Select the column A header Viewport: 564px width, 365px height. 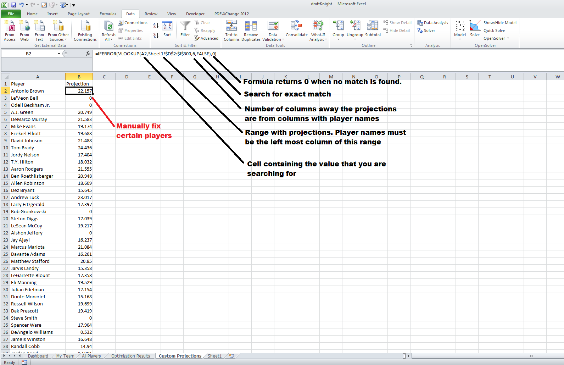(38, 77)
